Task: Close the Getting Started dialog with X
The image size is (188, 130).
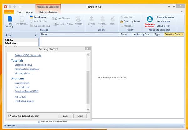Action: point(88,48)
